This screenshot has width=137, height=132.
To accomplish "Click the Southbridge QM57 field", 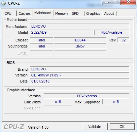I will coord(80,46).
